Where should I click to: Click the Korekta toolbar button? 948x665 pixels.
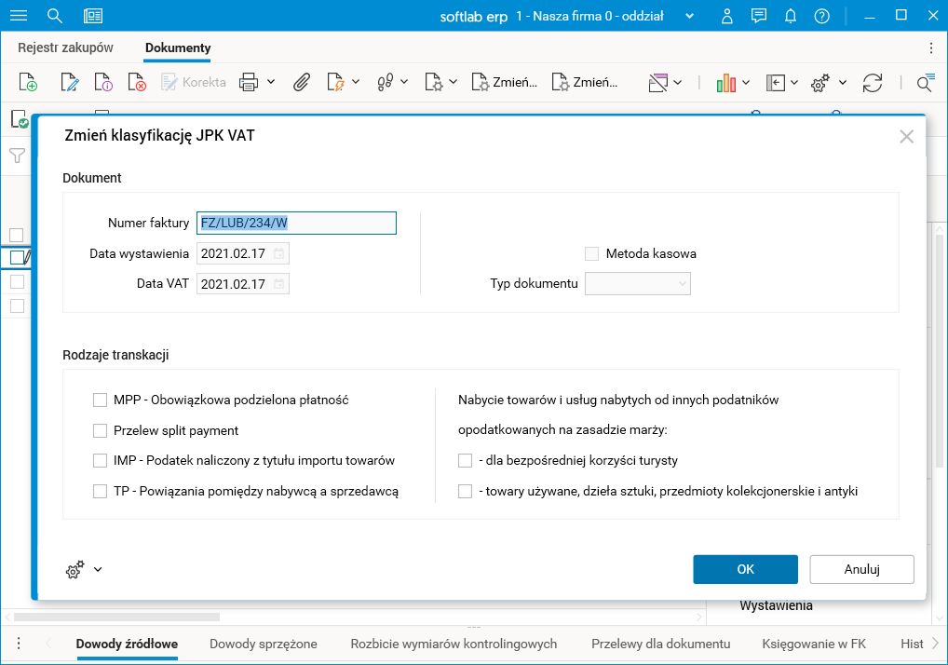[194, 82]
